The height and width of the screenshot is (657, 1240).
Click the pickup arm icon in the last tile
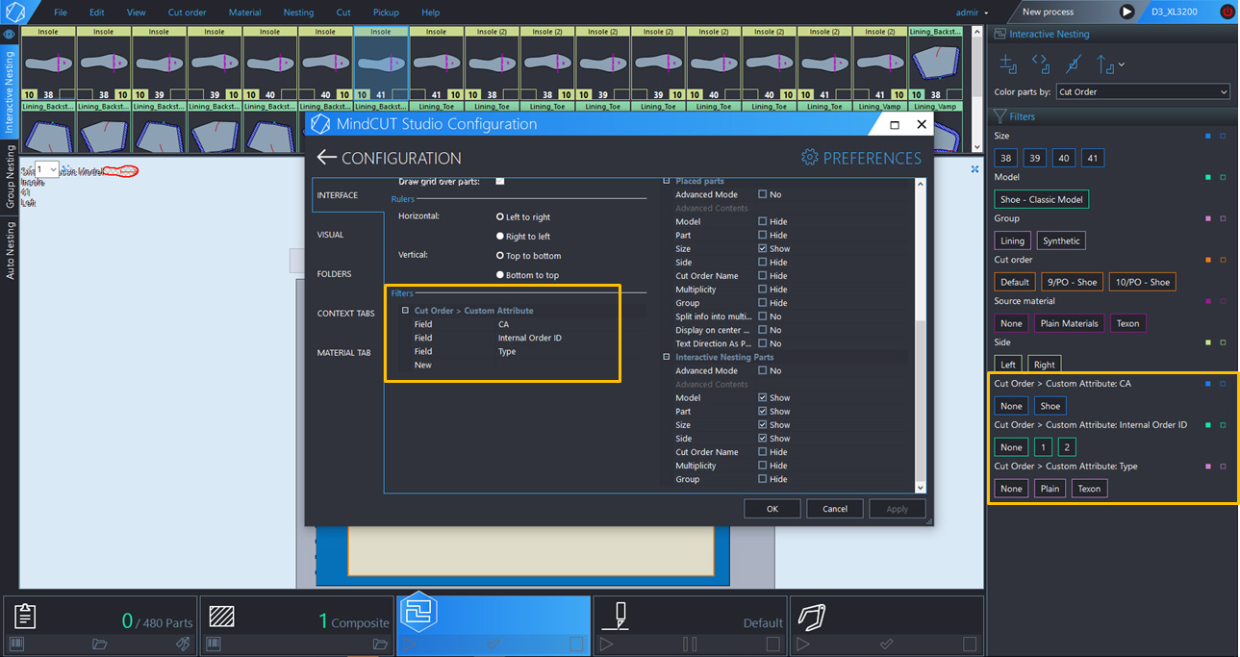pos(812,616)
